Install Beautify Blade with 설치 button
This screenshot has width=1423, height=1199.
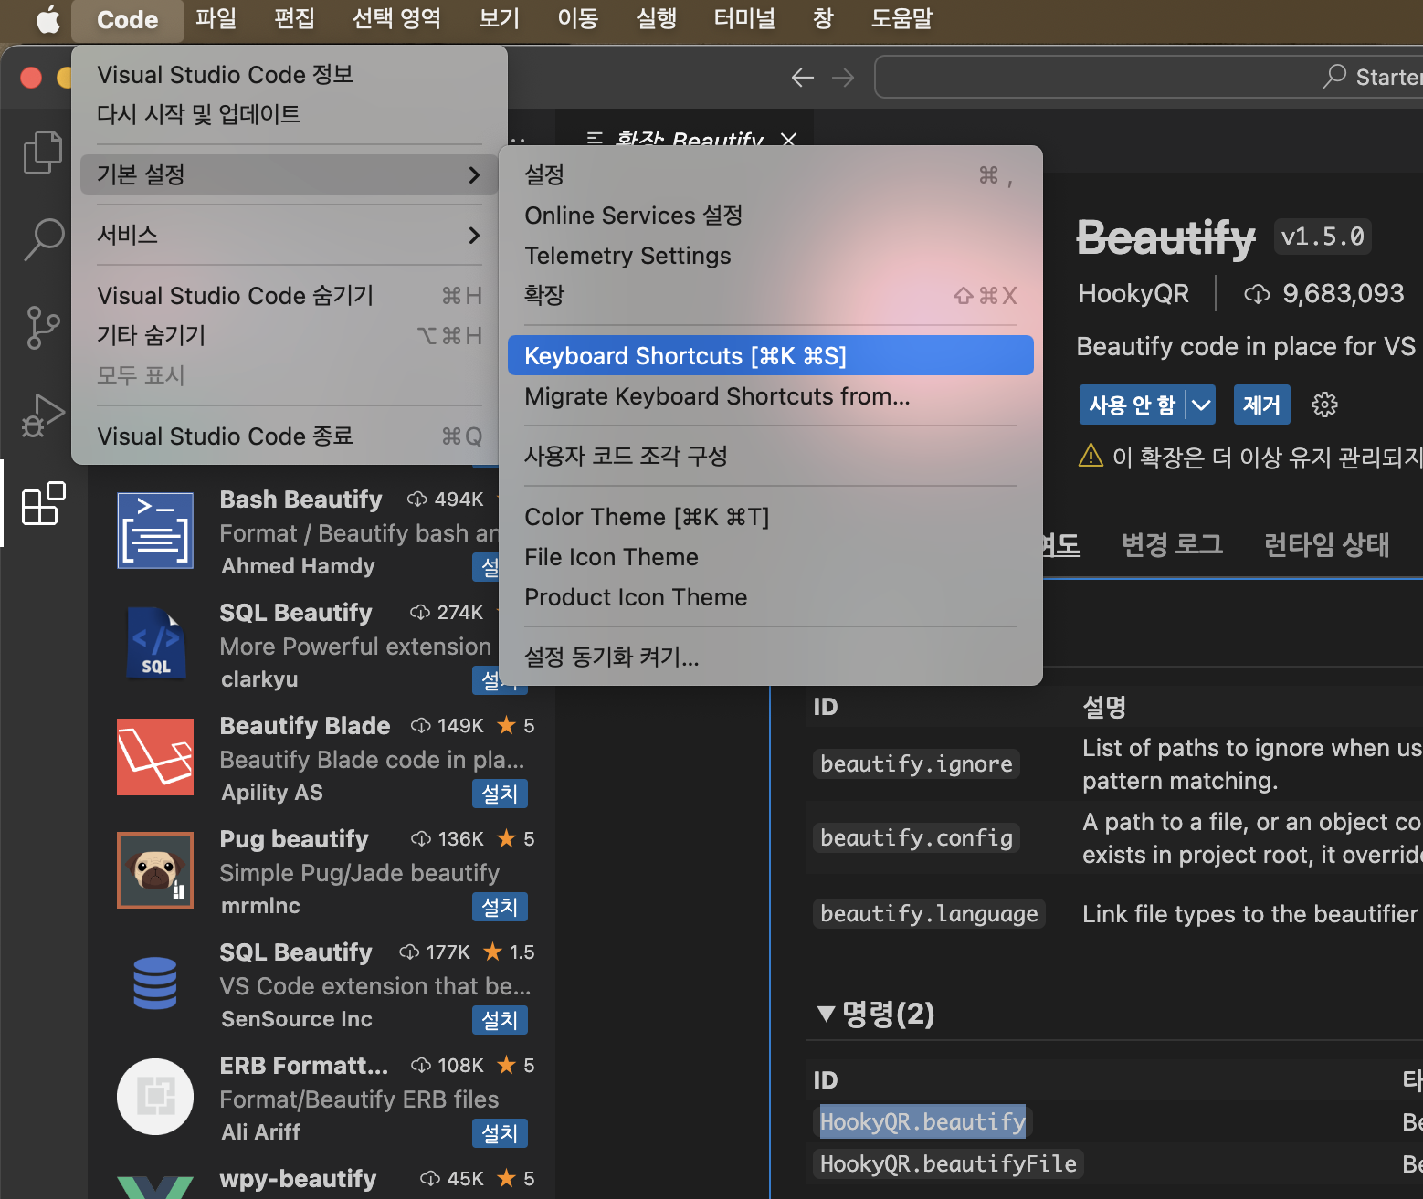500,794
